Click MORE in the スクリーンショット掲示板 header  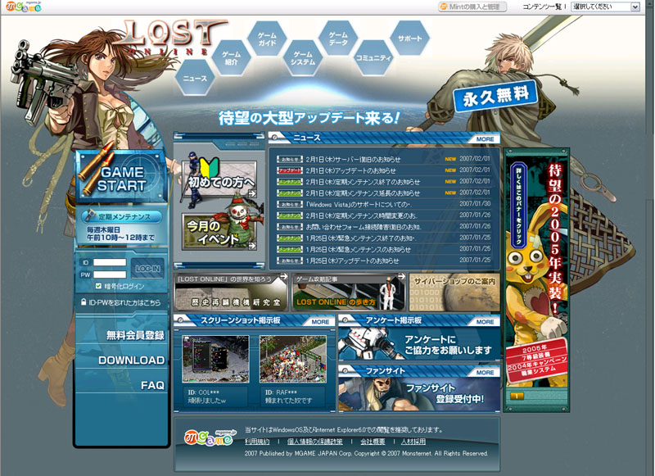click(x=320, y=322)
